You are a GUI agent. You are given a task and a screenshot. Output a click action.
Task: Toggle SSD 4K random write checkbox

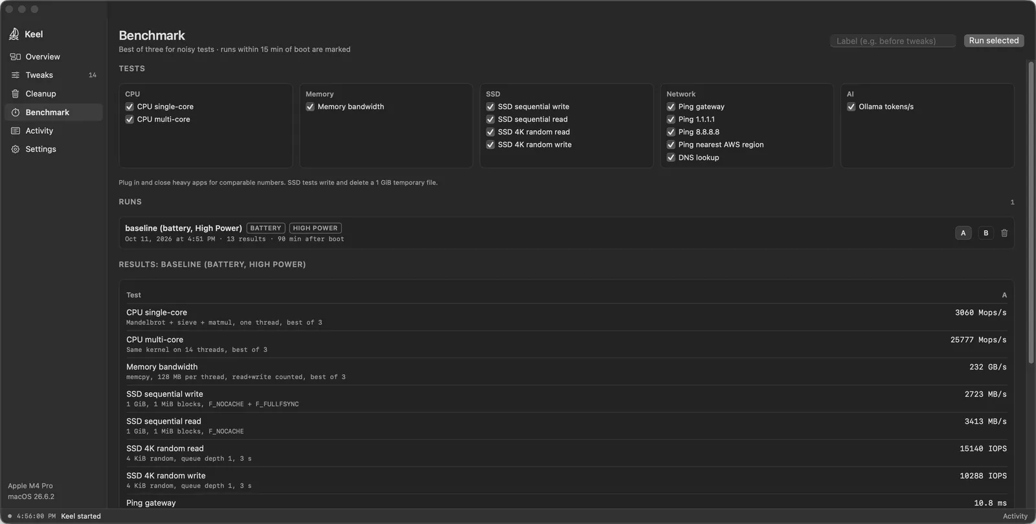(x=490, y=145)
